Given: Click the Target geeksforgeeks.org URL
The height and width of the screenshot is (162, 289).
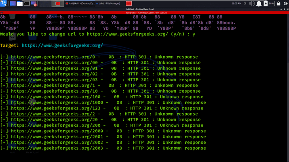Looking at the screenshot, I should (x=62, y=45).
